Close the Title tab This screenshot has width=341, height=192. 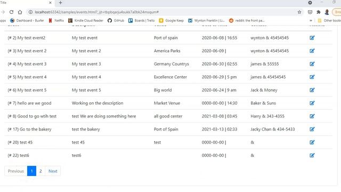50,3
